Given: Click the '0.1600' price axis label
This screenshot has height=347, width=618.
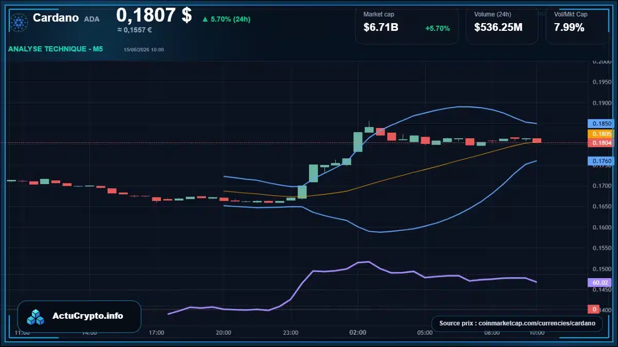Looking at the screenshot, I should click(x=601, y=227).
